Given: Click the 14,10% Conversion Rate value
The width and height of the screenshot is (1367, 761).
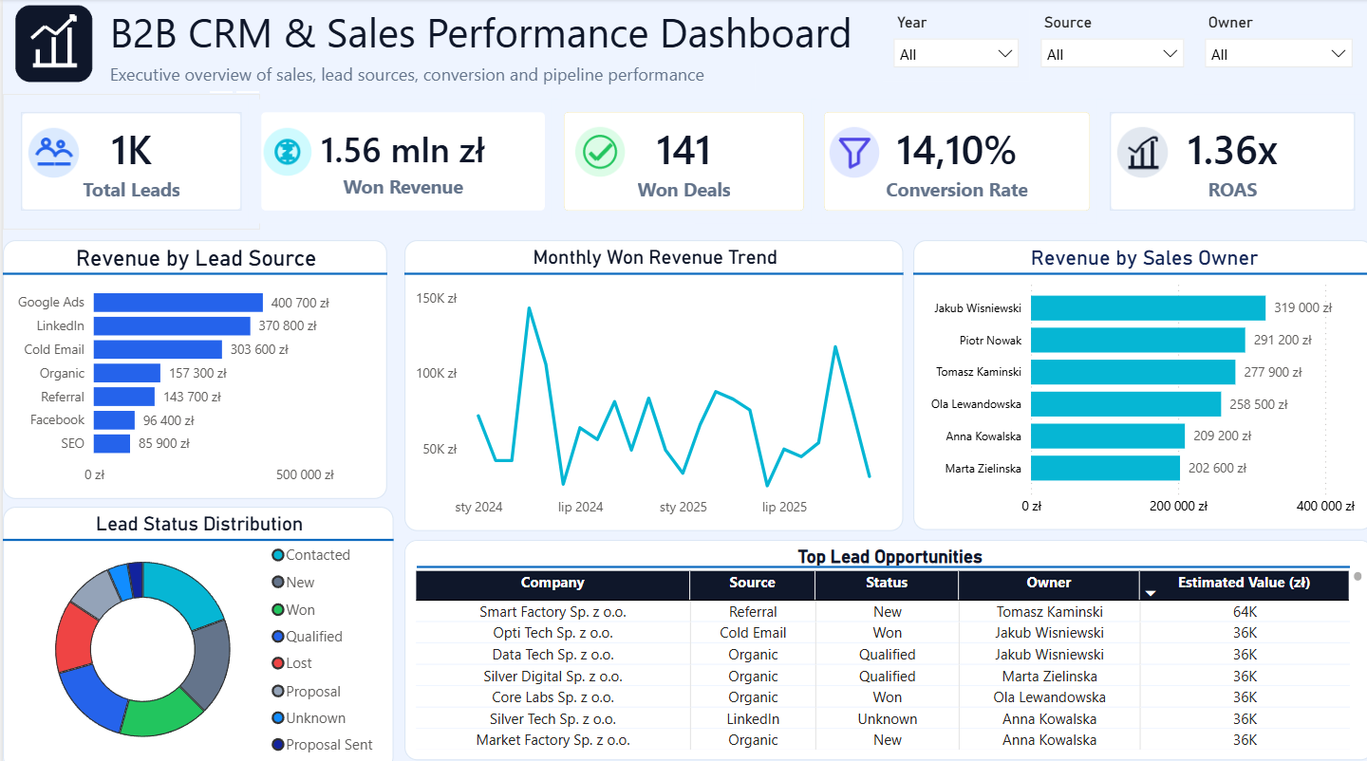Looking at the screenshot, I should [x=956, y=151].
